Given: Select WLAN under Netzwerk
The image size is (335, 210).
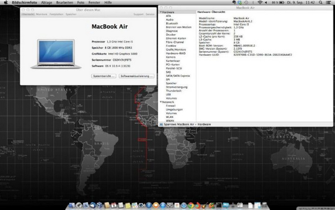Looking at the screenshot, I should point(169,117).
